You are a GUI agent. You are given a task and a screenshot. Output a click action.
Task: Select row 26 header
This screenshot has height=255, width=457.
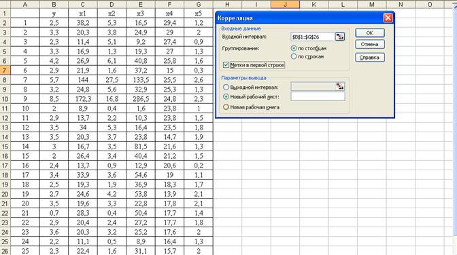pyautogui.click(x=5, y=251)
